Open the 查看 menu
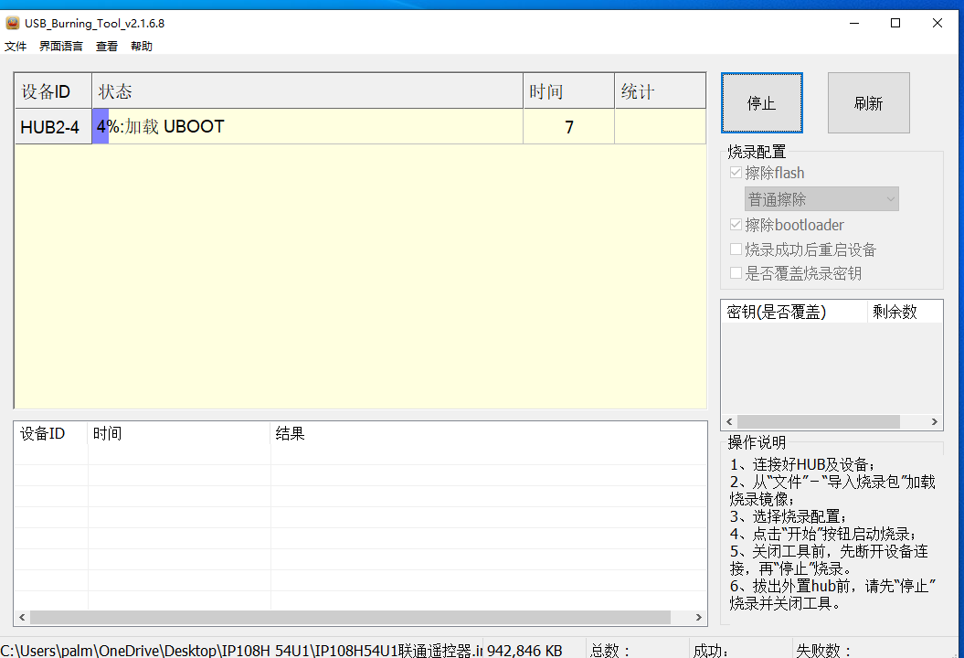 pos(106,46)
